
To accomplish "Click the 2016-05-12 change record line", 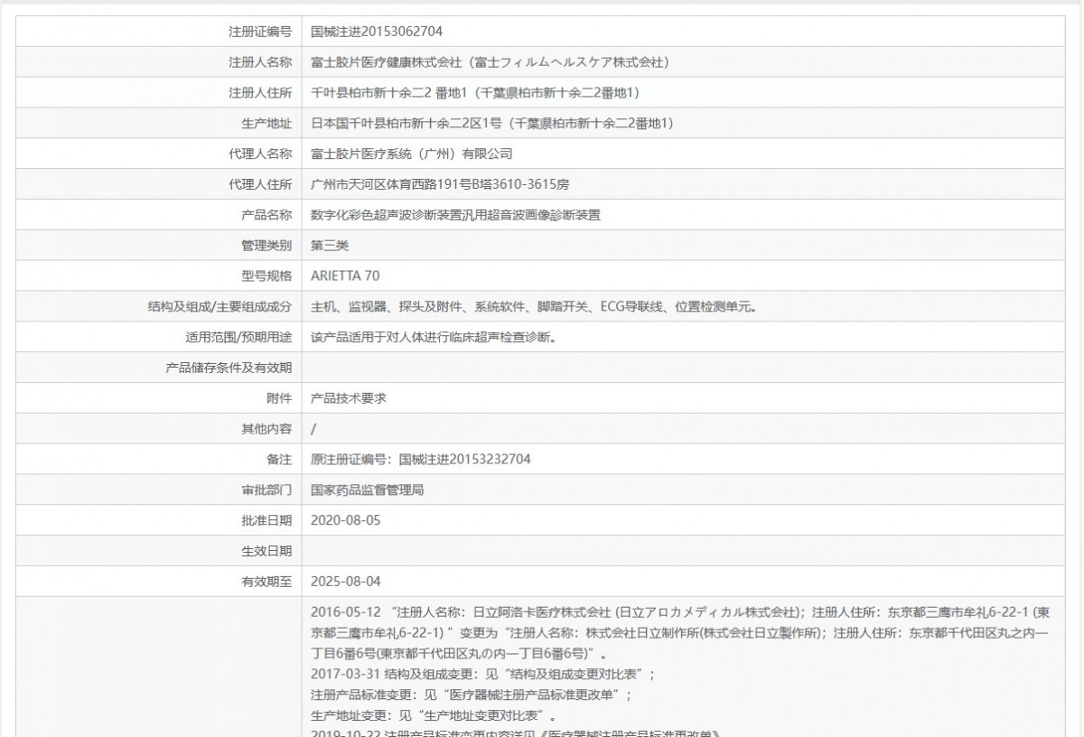I will [x=680, y=632].
